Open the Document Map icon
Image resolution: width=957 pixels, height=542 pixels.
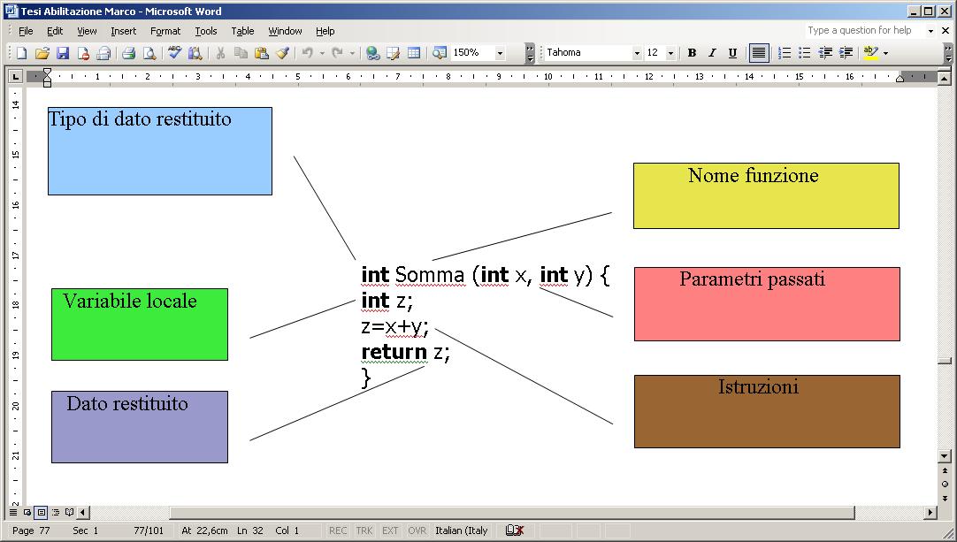pos(440,53)
